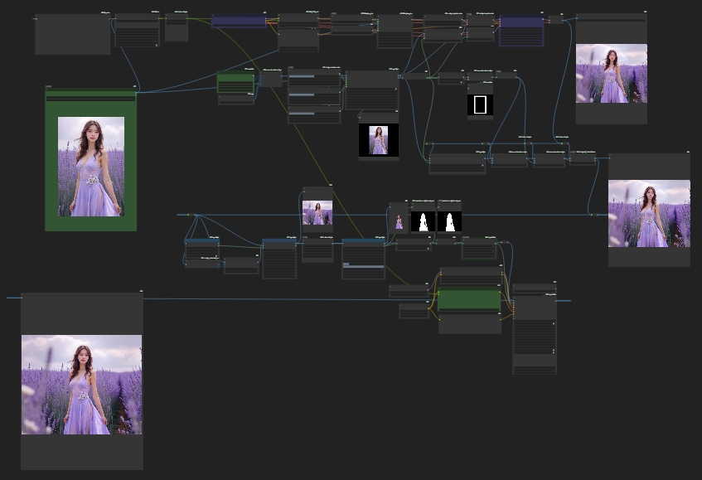Select the portrait photo inside the green loader node

(91, 167)
